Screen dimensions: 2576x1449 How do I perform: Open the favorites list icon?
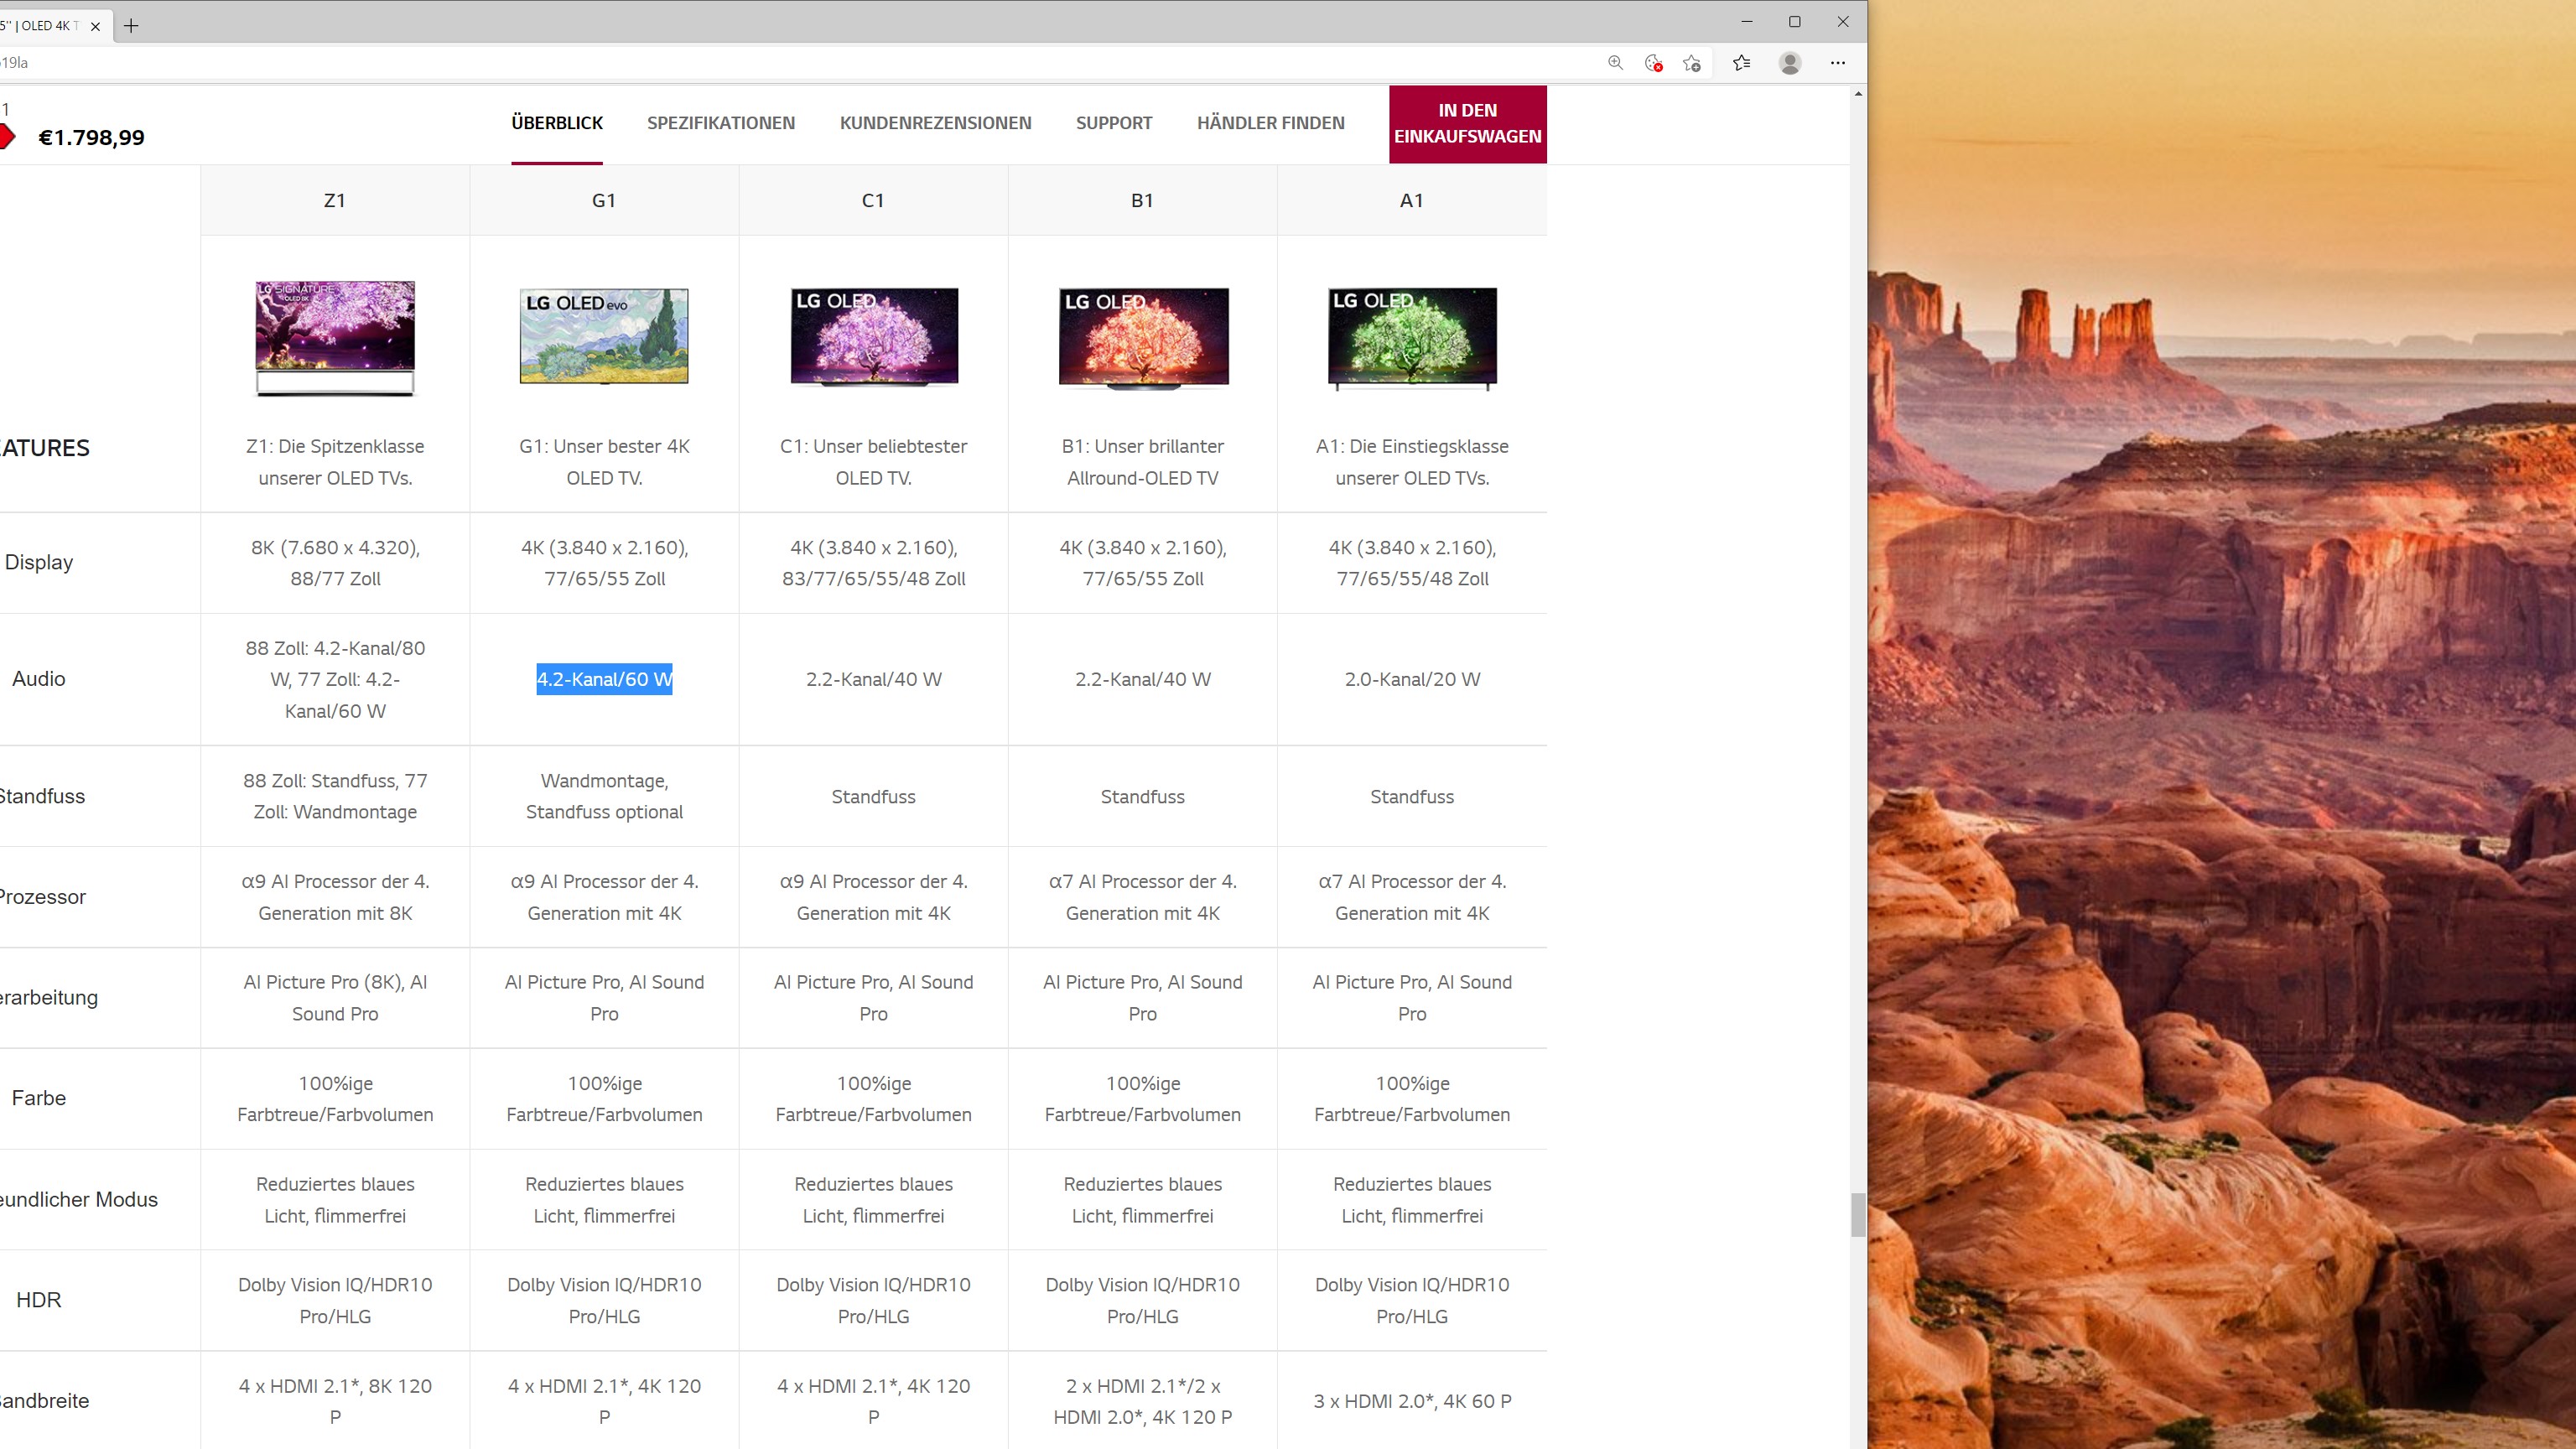pos(1741,63)
